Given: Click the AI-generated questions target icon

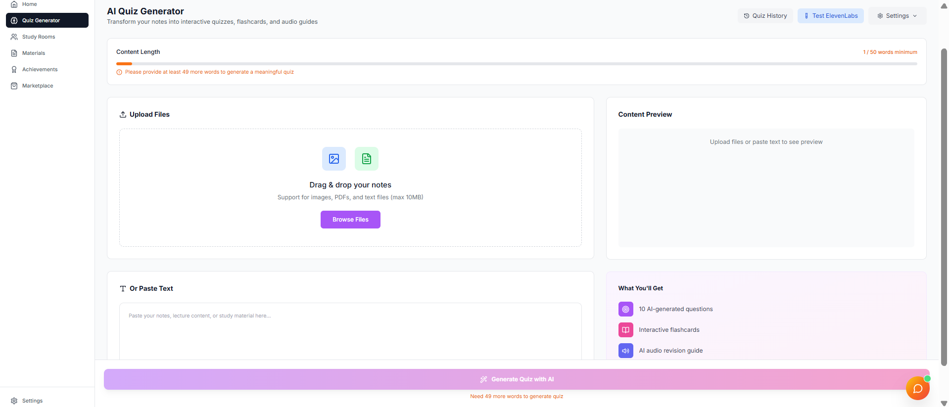Looking at the screenshot, I should [626, 309].
